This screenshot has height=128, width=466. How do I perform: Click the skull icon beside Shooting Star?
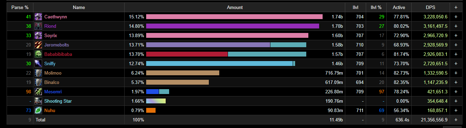(38, 101)
